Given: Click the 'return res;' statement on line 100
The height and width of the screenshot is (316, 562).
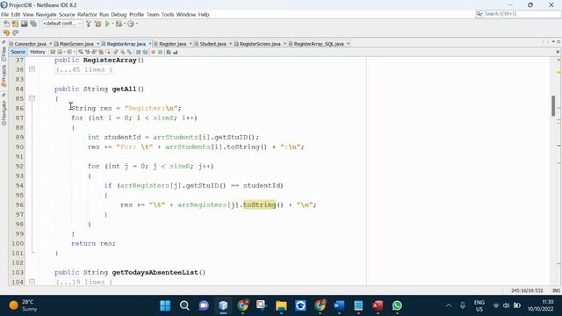Looking at the screenshot, I should click(x=93, y=243).
